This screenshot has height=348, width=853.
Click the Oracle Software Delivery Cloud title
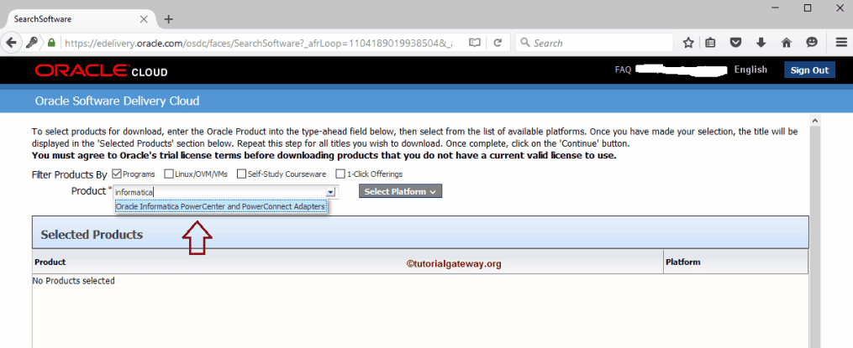coord(117,101)
